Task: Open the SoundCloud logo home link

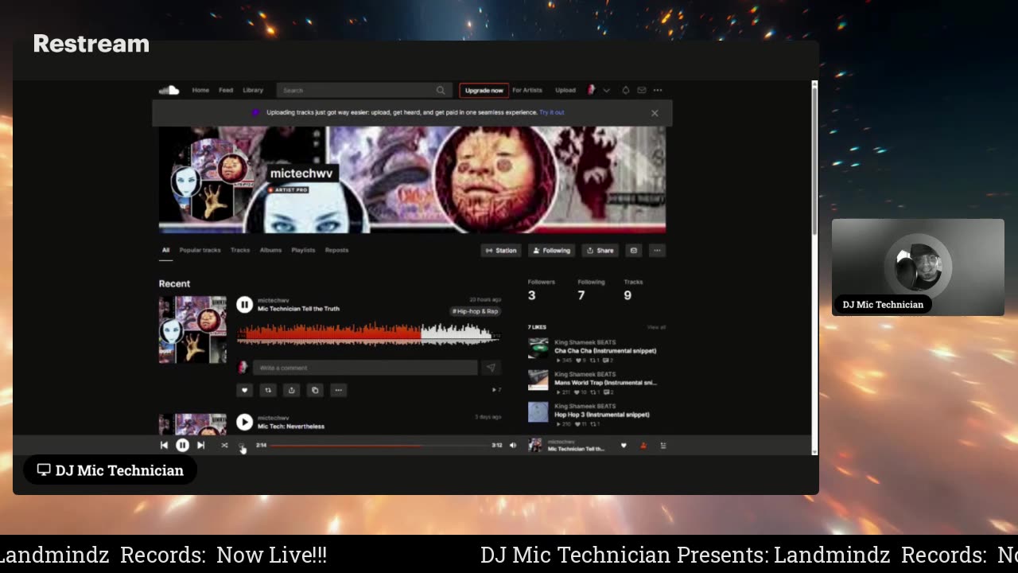Action: pyautogui.click(x=169, y=90)
